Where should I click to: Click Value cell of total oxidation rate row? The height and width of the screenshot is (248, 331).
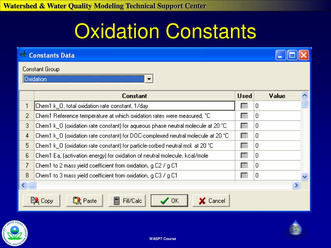pyautogui.click(x=277, y=106)
